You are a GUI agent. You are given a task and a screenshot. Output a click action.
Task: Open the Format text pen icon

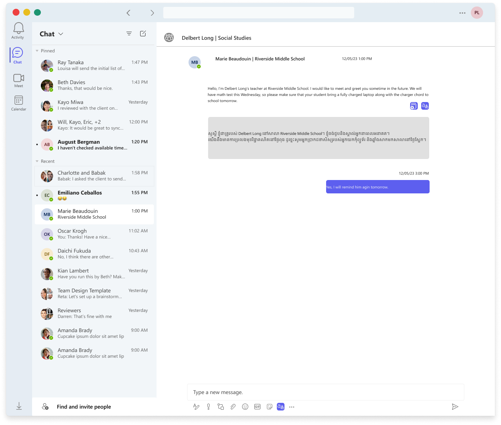[x=196, y=407]
